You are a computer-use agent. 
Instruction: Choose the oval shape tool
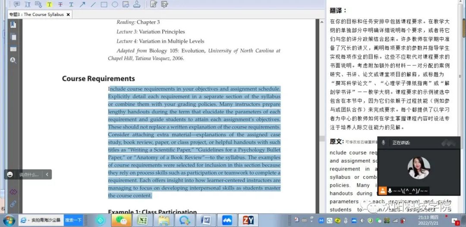(x=115, y=4)
